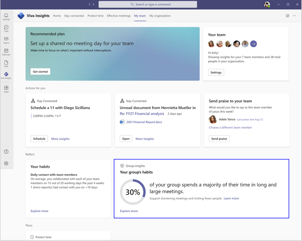Screen dimensions: 302x241
Task: Click Explore more under Your group's habits
Action: tap(129, 211)
